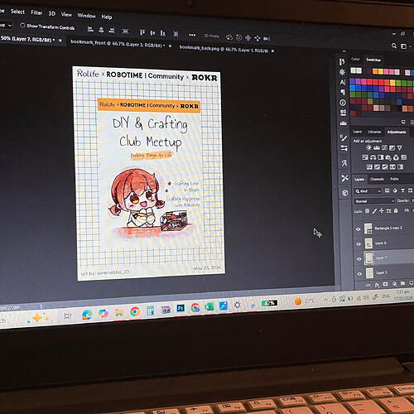Add a Brightness/Contrast adjustment

(x=368, y=147)
